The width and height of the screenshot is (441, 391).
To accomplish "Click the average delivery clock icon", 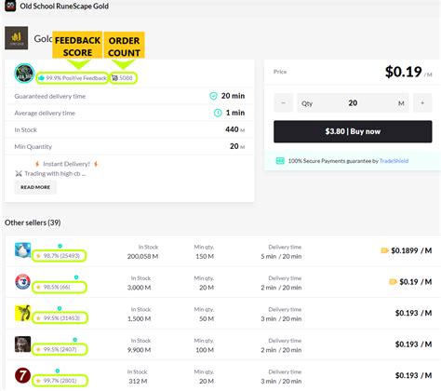I will point(218,113).
